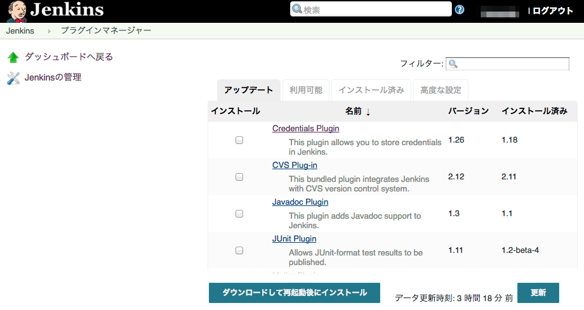Sort by the インストール済み column header
The height and width of the screenshot is (310, 584).
click(x=534, y=111)
